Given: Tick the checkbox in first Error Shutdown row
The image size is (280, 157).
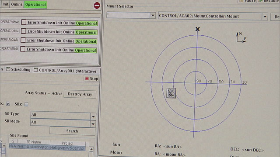Looking at the screenshot, I should pyautogui.click(x=24, y=22).
